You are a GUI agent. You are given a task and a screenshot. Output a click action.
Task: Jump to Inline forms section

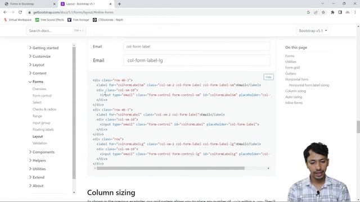tap(294, 103)
